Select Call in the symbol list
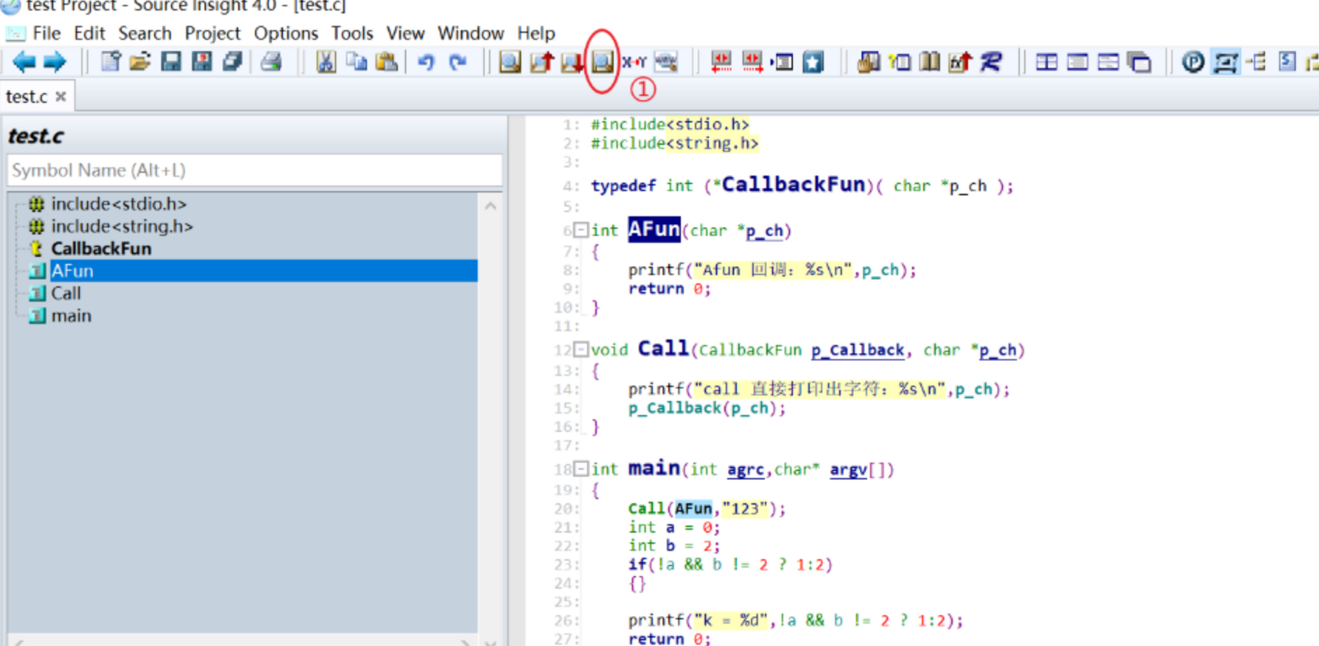Image resolution: width=1319 pixels, height=646 pixels. [x=66, y=293]
